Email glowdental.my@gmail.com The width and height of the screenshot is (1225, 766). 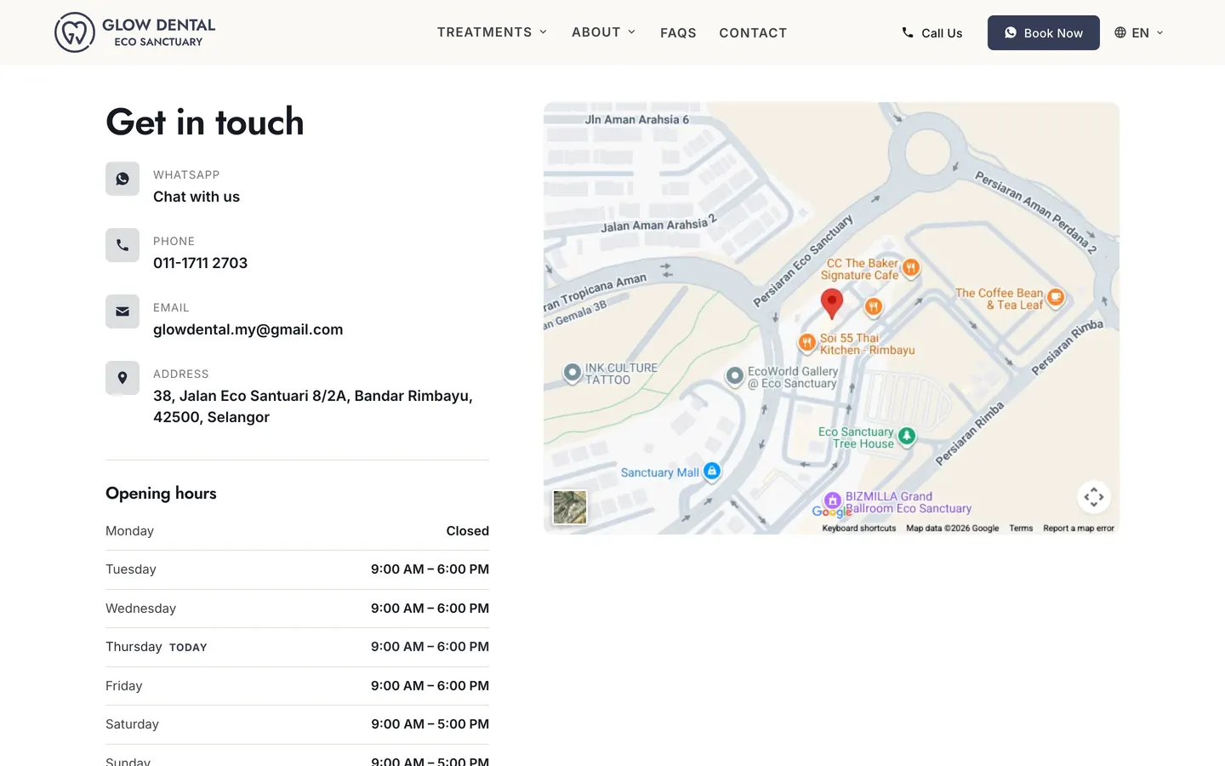248,329
